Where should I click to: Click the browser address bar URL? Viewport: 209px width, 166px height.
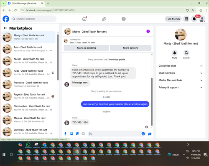click(x=50, y=10)
